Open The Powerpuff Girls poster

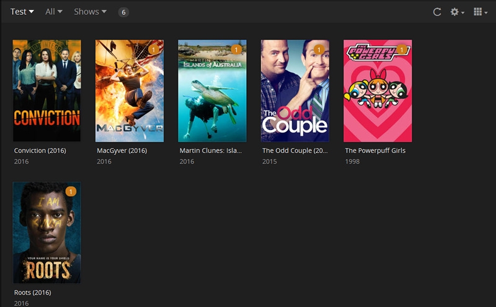tap(378, 90)
